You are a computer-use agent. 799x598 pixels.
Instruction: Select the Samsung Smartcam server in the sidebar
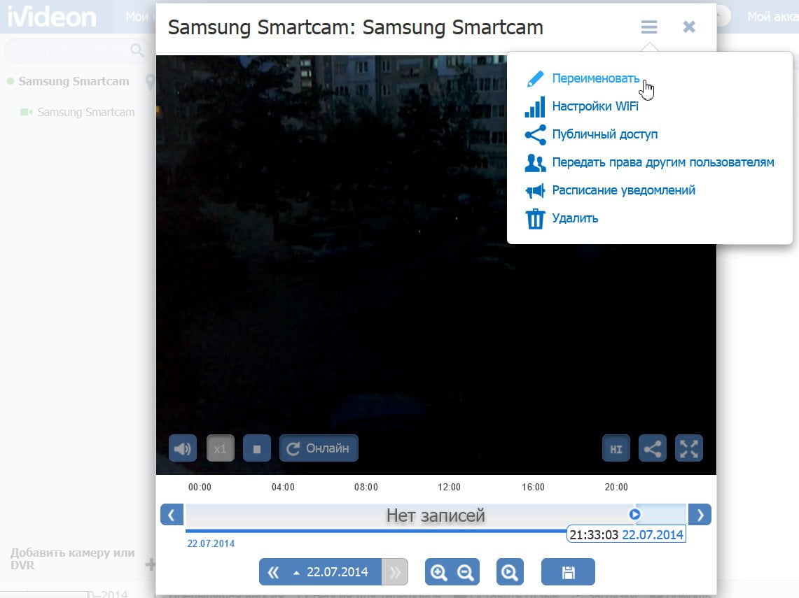[74, 81]
